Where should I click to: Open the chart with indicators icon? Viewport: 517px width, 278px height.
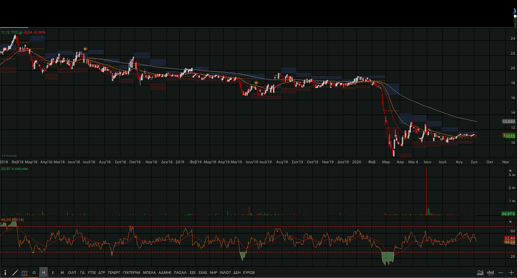tap(480, 272)
